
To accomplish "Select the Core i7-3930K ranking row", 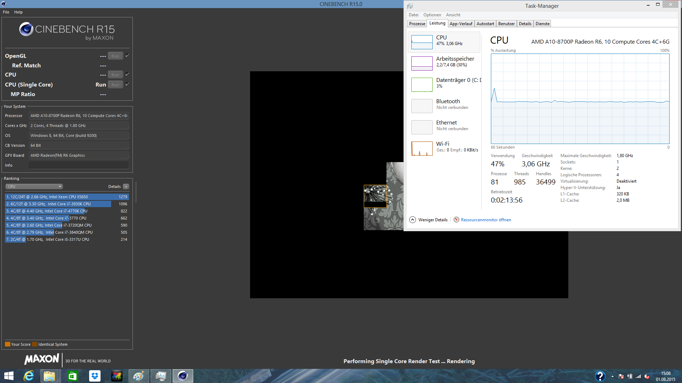I will (67, 204).
